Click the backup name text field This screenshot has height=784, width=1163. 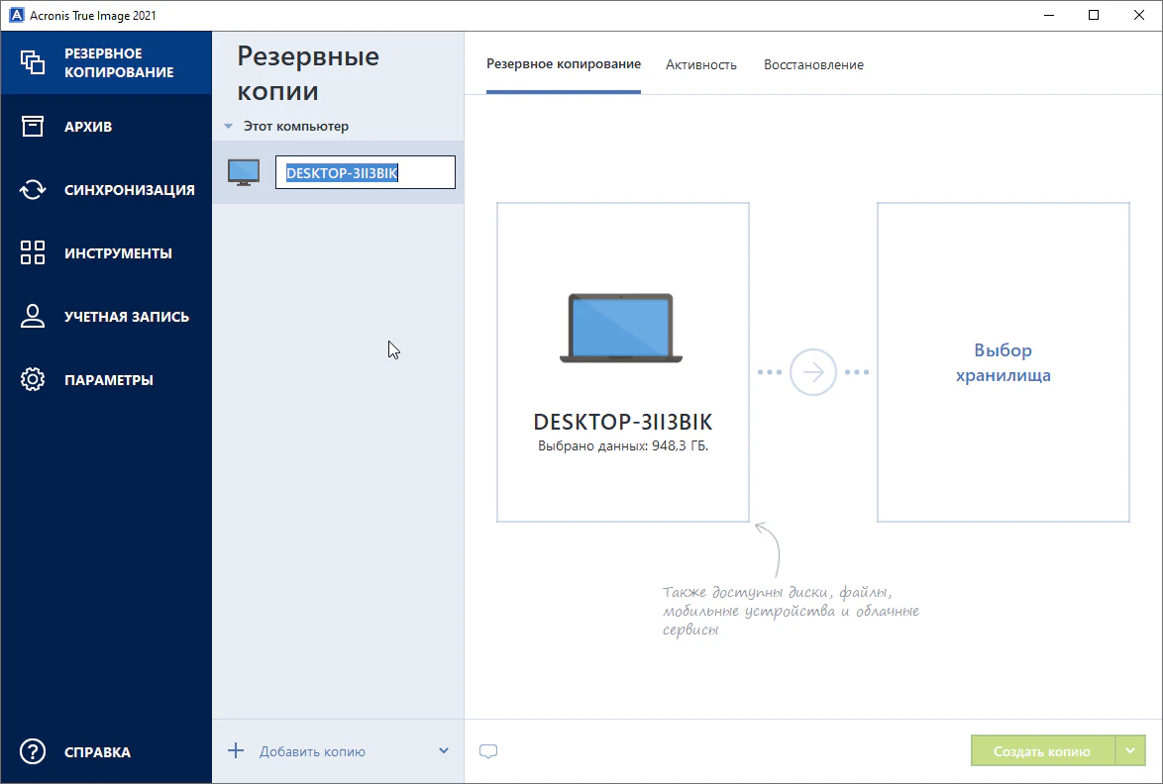click(365, 172)
